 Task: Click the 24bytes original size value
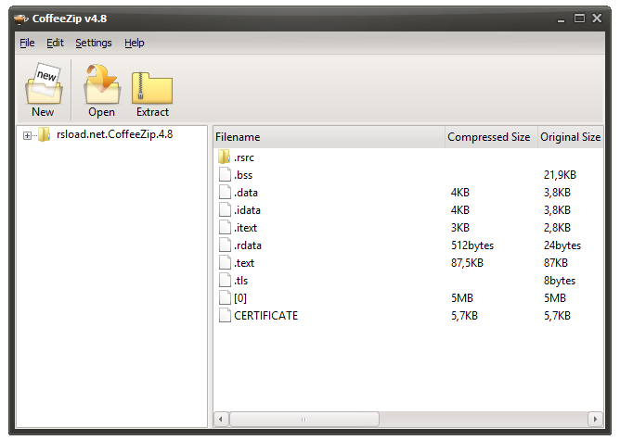(562, 245)
